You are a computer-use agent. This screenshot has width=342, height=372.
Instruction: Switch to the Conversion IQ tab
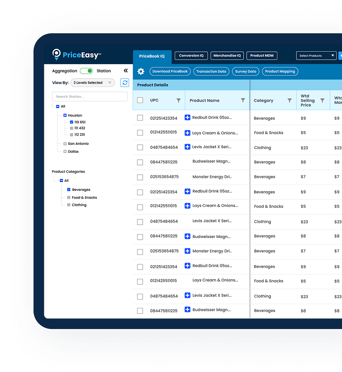point(191,56)
